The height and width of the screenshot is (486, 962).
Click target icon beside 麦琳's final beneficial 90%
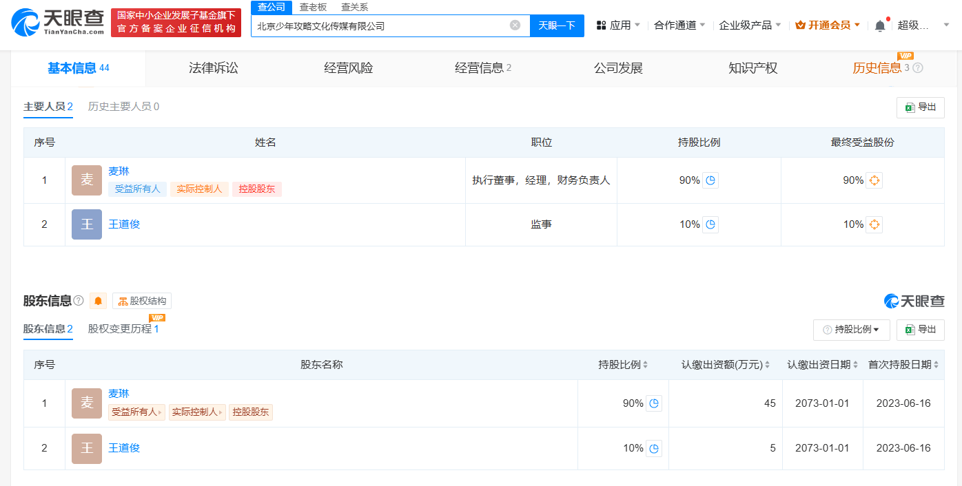pos(874,180)
